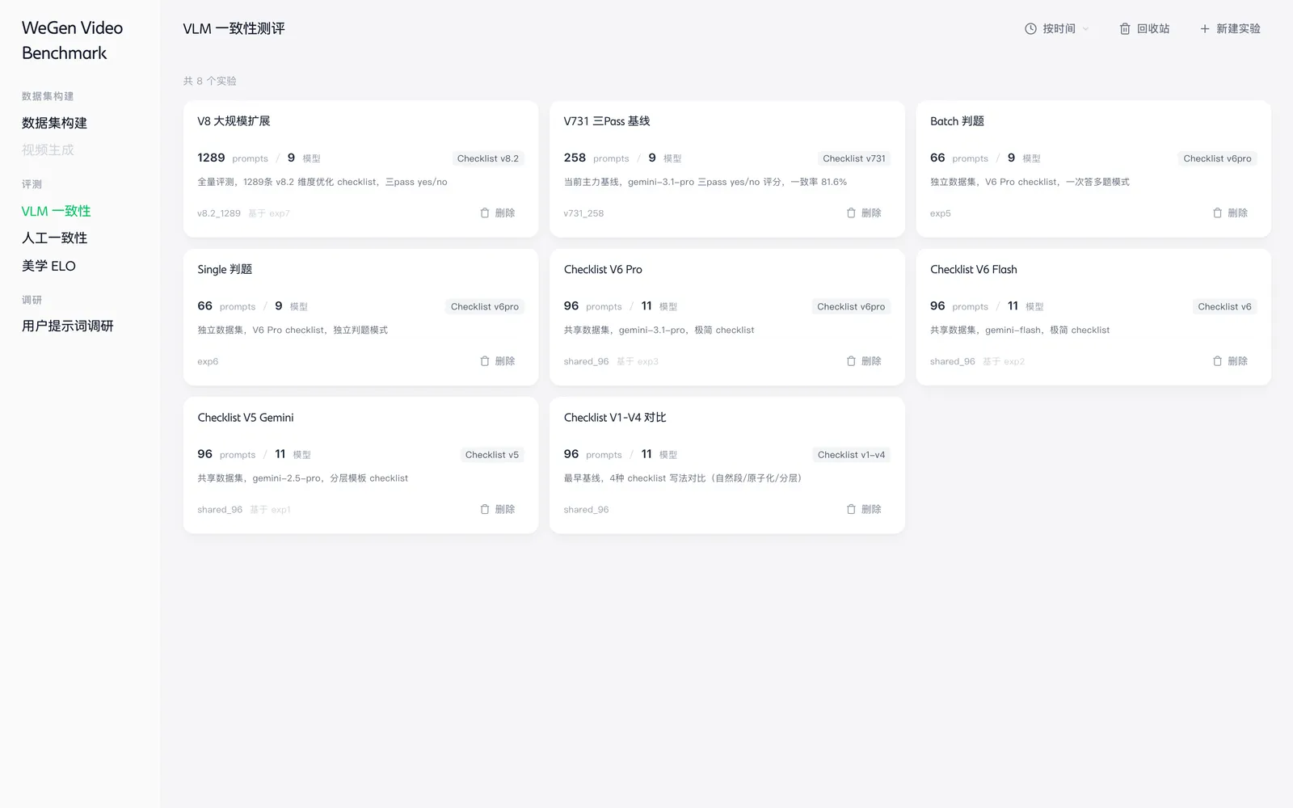Click the Checklist v1-v4 tag
Image resolution: width=1293 pixels, height=808 pixels.
(x=851, y=455)
